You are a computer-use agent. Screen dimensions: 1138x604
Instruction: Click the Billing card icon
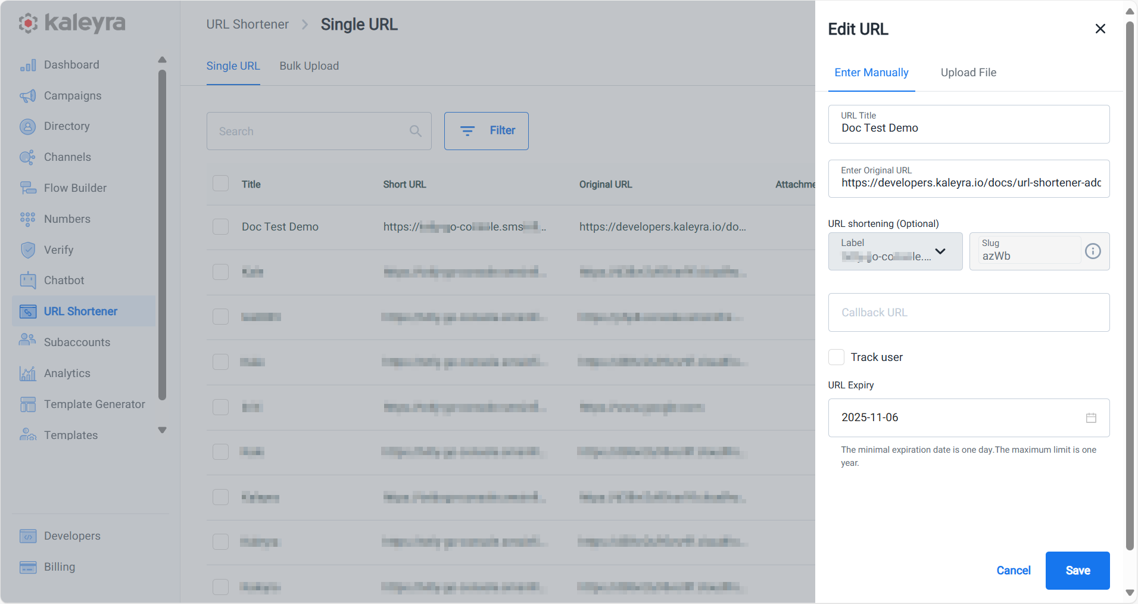tap(28, 567)
